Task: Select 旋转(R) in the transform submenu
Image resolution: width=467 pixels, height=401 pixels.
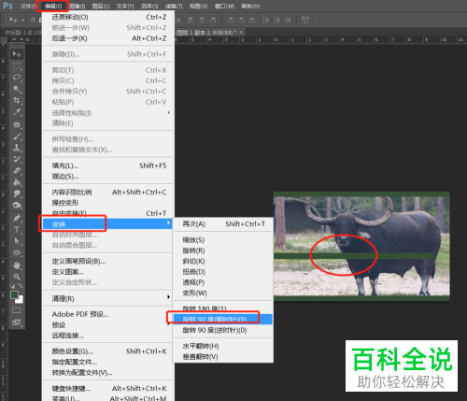Action: 223,251
